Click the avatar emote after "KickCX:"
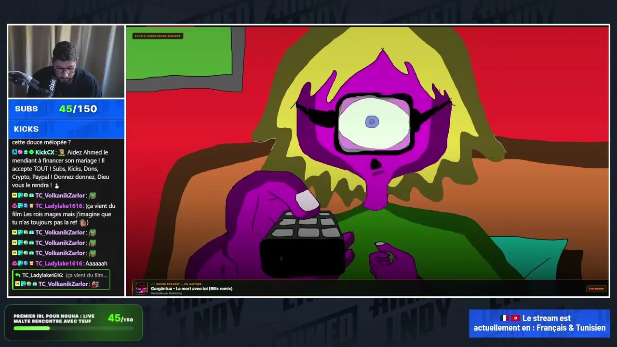Viewport: 617px width, 347px height. click(62, 152)
